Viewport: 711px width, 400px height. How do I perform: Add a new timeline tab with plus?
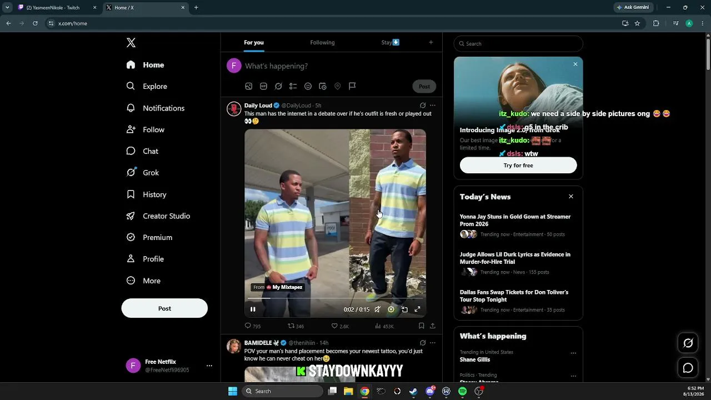[x=430, y=42]
